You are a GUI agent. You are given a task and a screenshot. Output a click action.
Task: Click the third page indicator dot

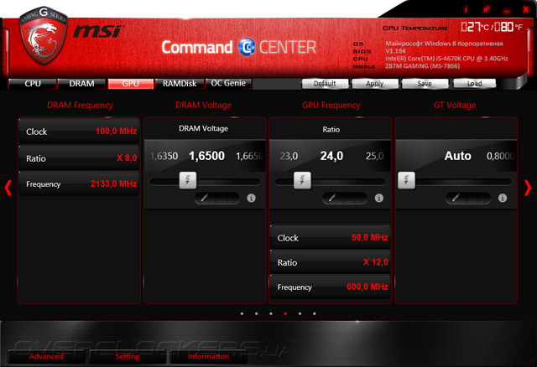click(271, 313)
